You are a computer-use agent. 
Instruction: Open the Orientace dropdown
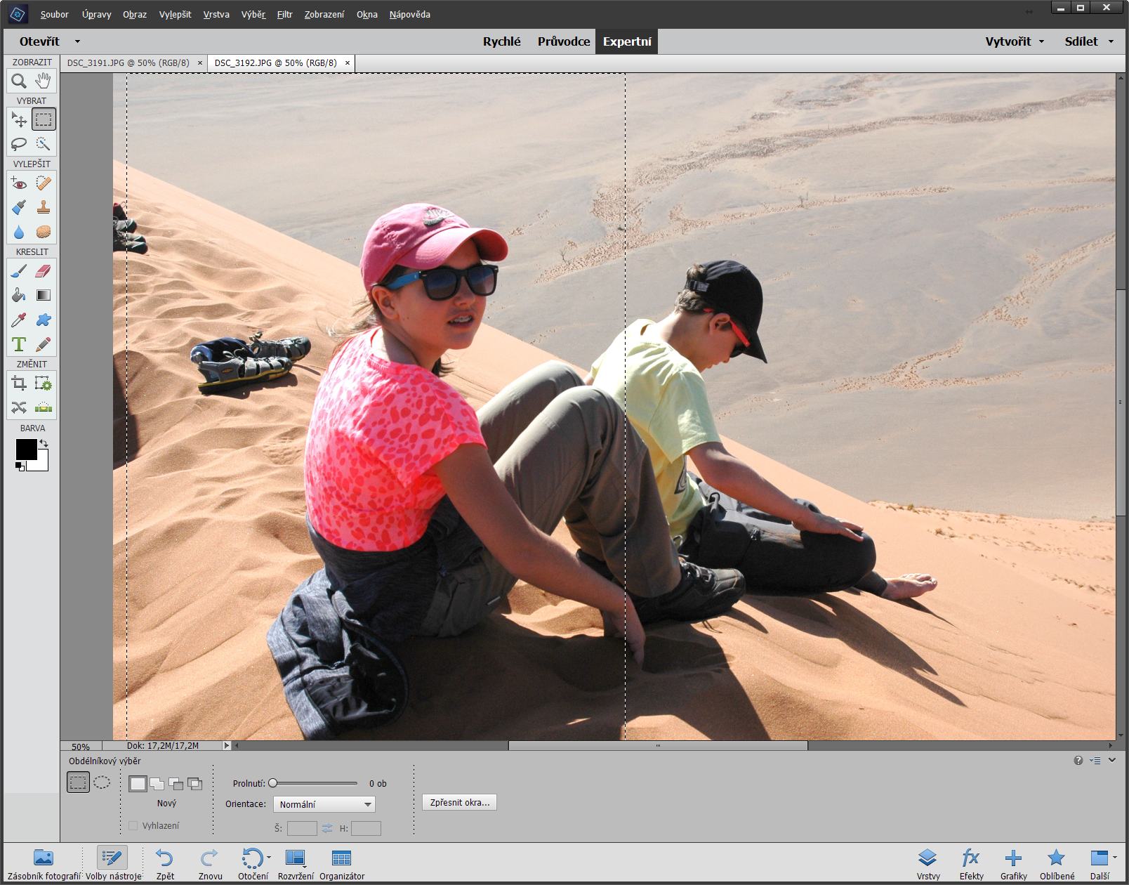coord(324,804)
